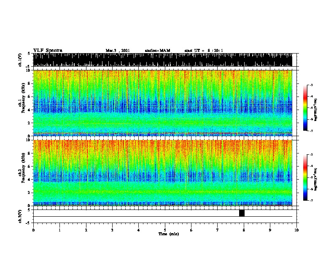This screenshot has height=258, width=334.
Task: Click the "ch.3(V)" axis label
Action: click(x=20, y=216)
